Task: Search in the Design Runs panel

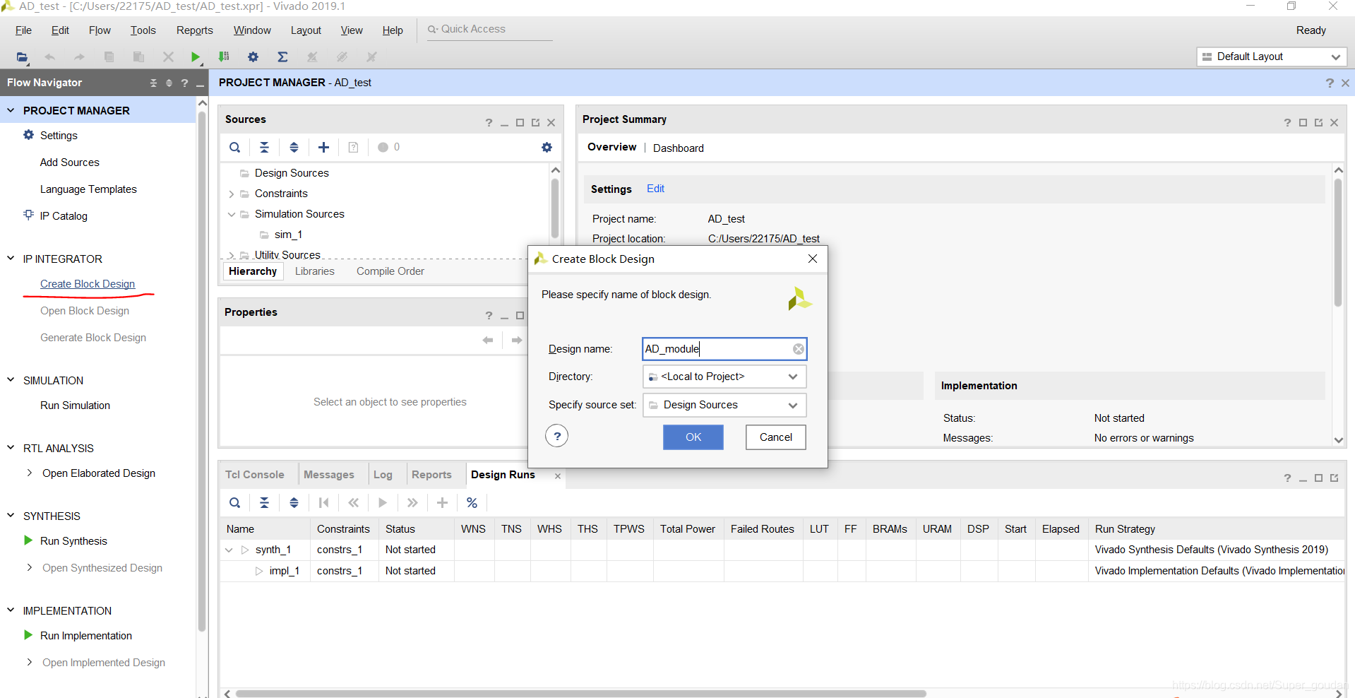Action: click(x=235, y=503)
